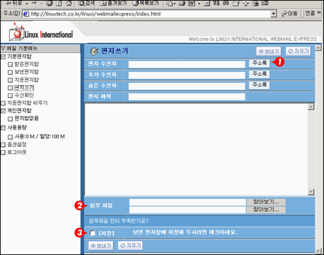Click the box icon beside 로그아웃
324x255 pixels.
[3, 153]
